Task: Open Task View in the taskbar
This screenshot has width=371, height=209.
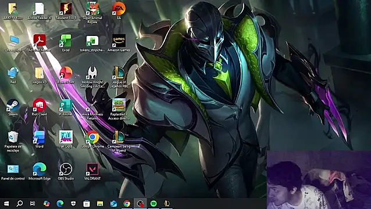Action: (x=33, y=203)
